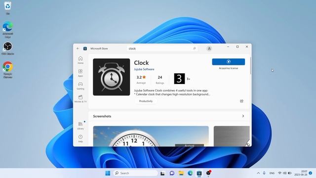Screen dimensions: 316x178
Task: Share the Clock app using share icon
Action: click(x=241, y=101)
